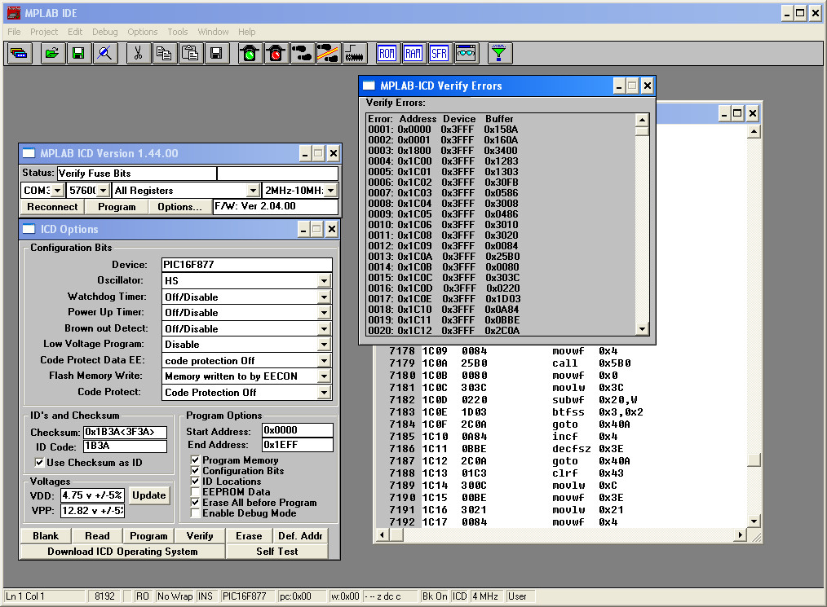Expand the Low Voltage Program dropdown
Screen dimensions: 827x607
pos(325,345)
